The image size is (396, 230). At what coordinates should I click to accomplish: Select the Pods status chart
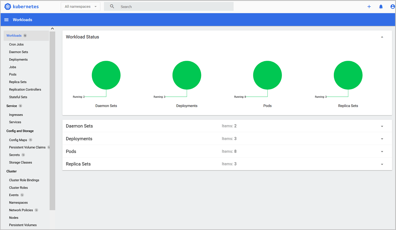pos(267,75)
